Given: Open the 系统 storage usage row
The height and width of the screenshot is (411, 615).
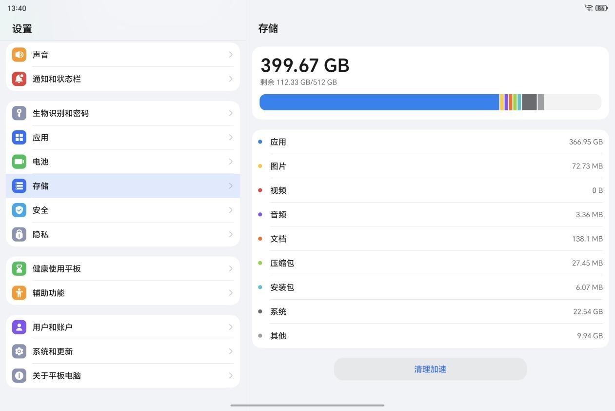Looking at the screenshot, I should point(430,311).
